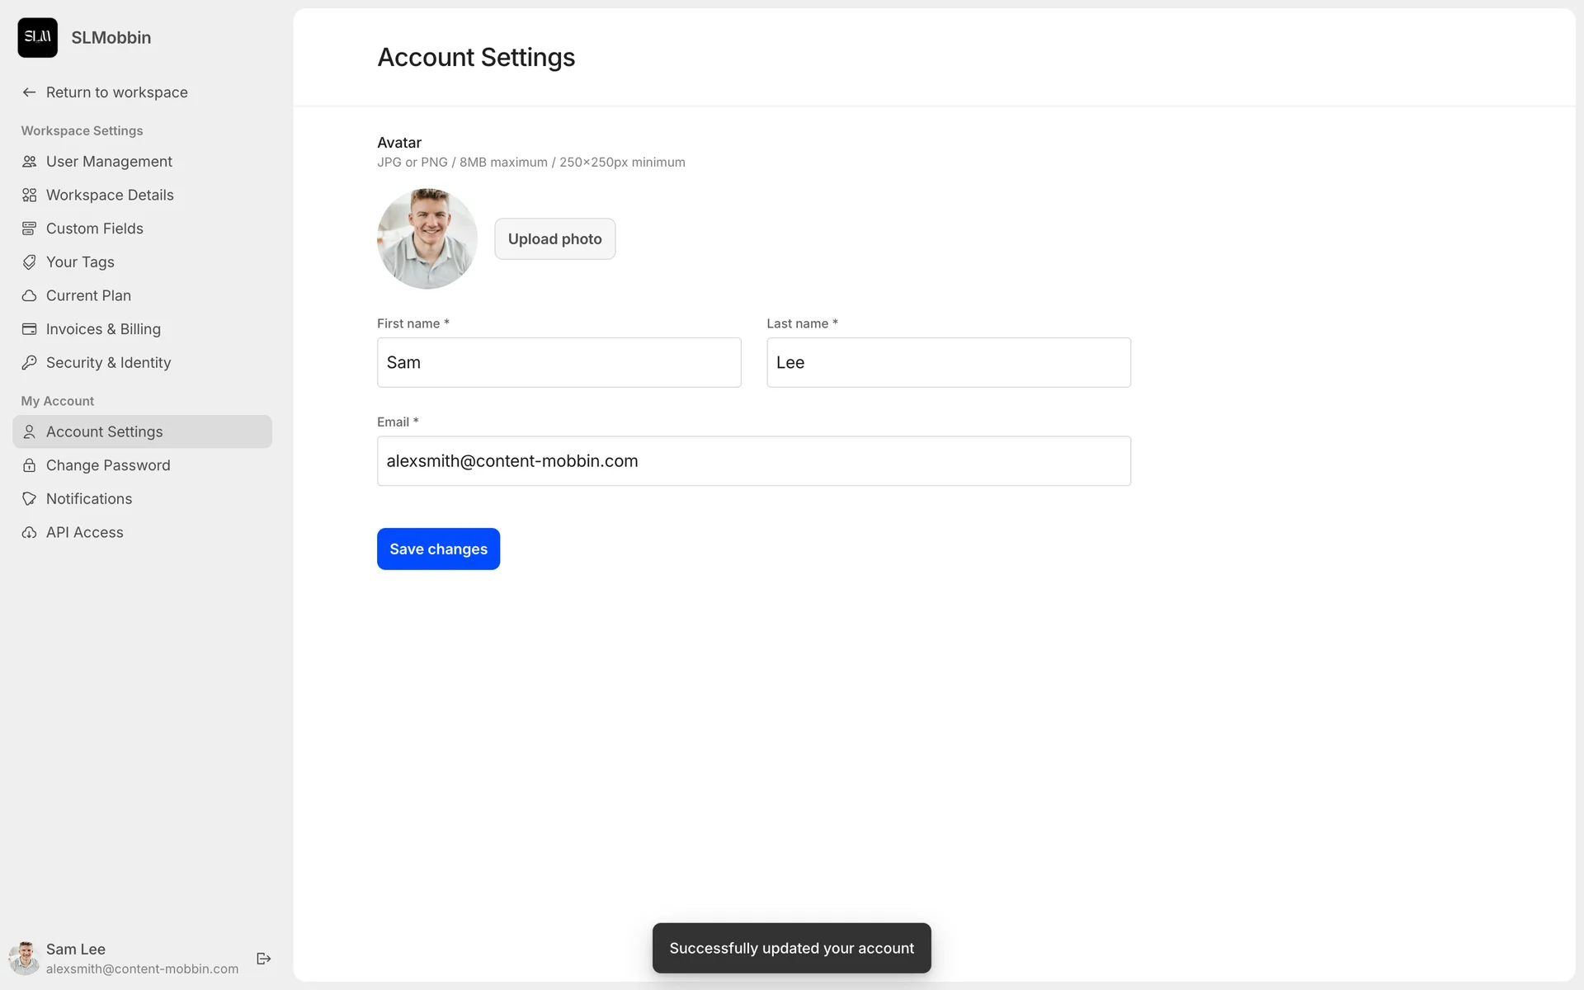Click the Your Tags tag icon
Screen dimensions: 1584x990
(29, 262)
